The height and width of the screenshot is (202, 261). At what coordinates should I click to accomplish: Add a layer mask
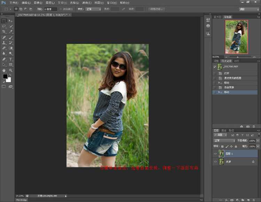232,200
